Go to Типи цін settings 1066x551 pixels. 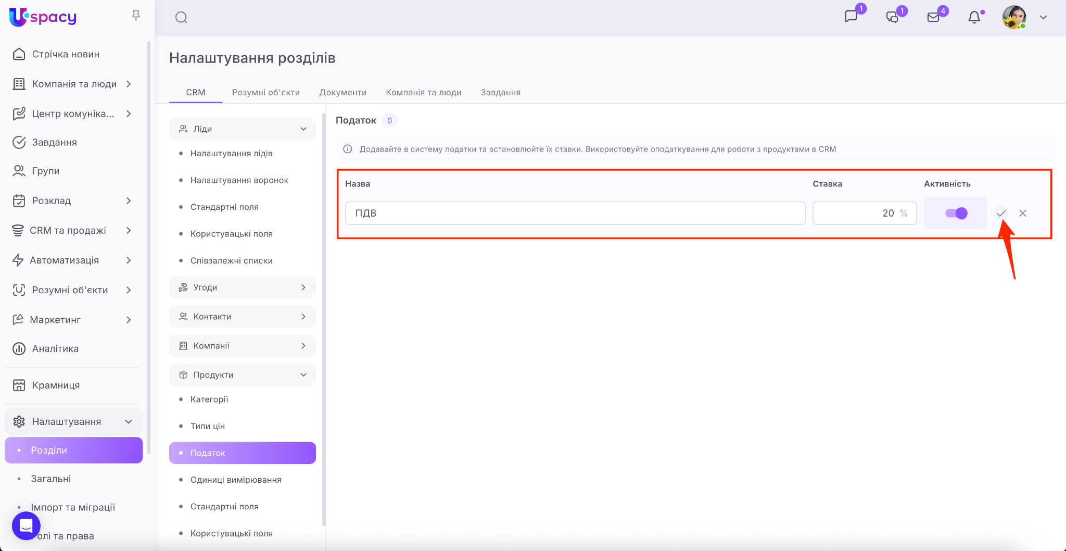[x=208, y=426]
